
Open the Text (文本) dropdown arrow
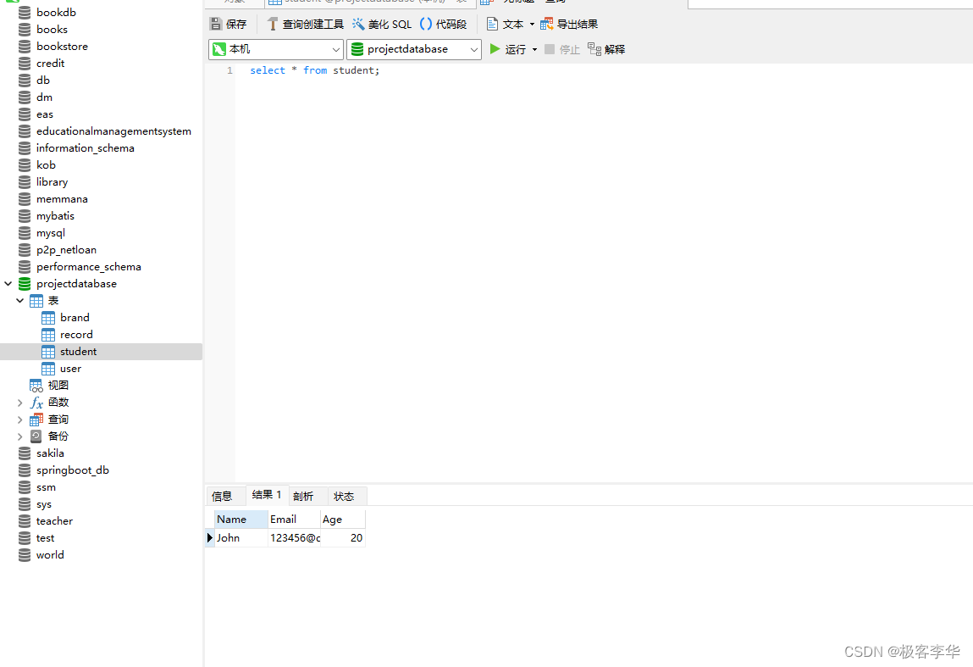click(x=532, y=25)
